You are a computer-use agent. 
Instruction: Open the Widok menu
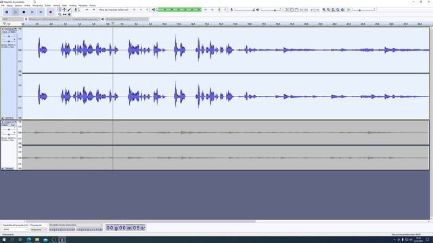click(27, 5)
